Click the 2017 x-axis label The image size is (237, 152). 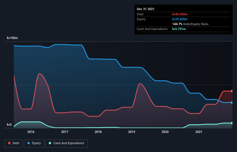point(65,132)
